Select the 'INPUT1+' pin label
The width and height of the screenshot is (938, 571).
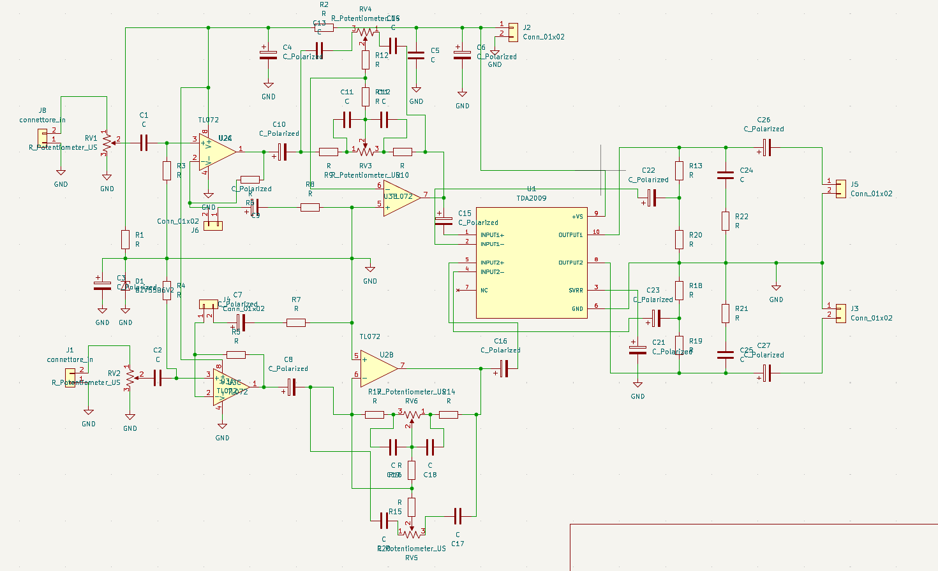[x=492, y=235]
